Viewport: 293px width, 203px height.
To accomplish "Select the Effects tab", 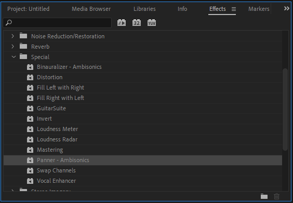I will click(x=218, y=9).
